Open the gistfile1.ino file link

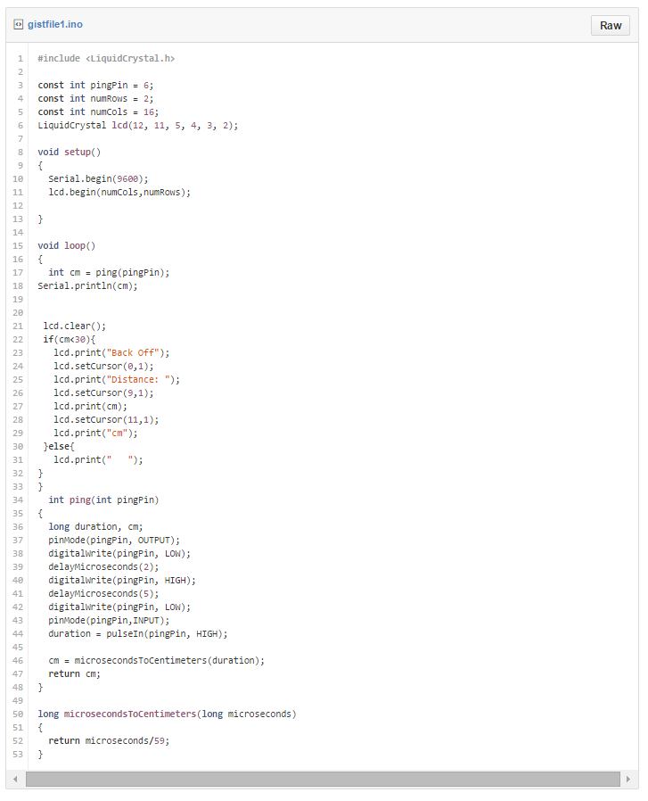(x=55, y=24)
